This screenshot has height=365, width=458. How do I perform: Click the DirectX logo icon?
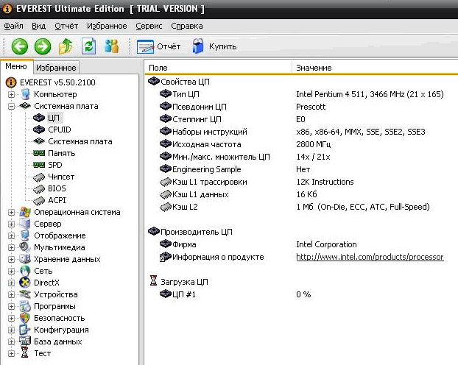pos(25,283)
